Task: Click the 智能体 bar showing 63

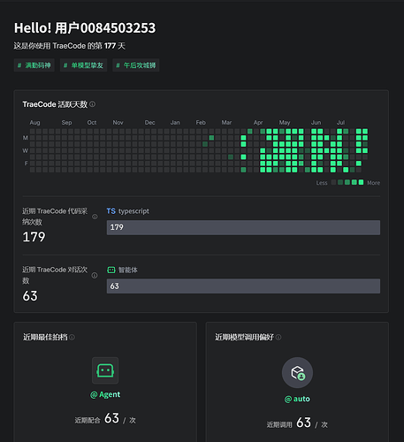Action: coord(243,286)
